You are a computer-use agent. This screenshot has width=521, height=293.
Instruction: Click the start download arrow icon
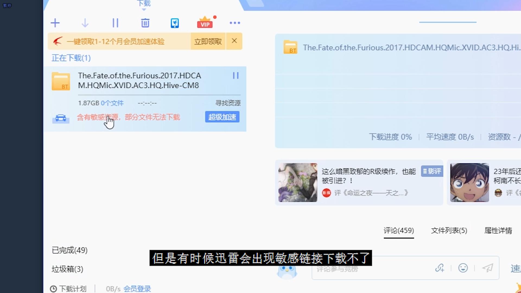85,23
